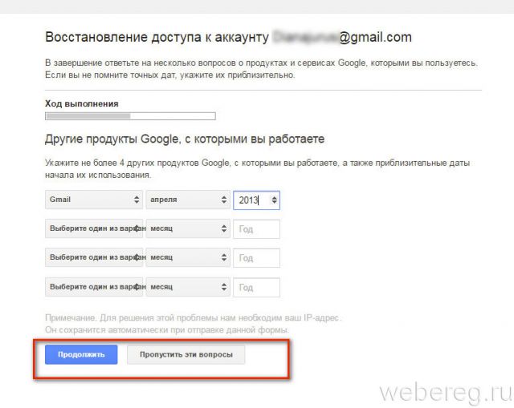The width and height of the screenshot is (514, 408).
Task: Click the Ход выполнения progress bar
Action: pos(130,116)
